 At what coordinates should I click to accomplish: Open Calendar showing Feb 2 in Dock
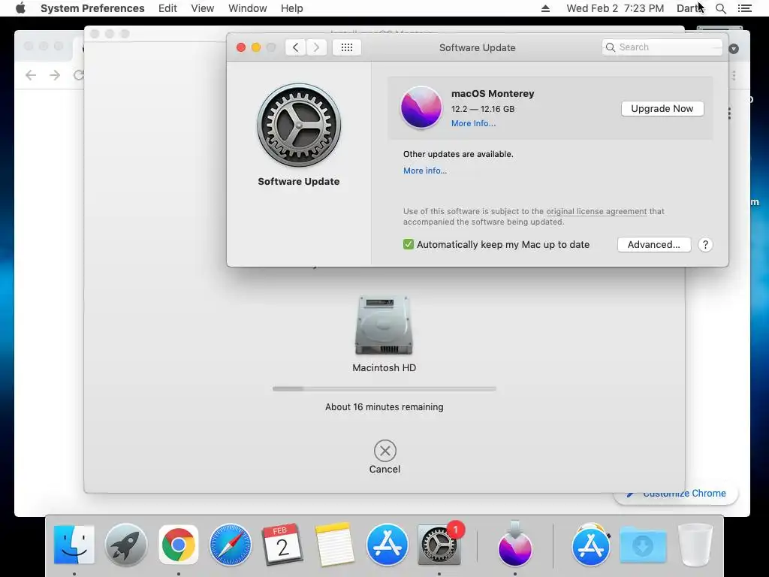point(282,545)
